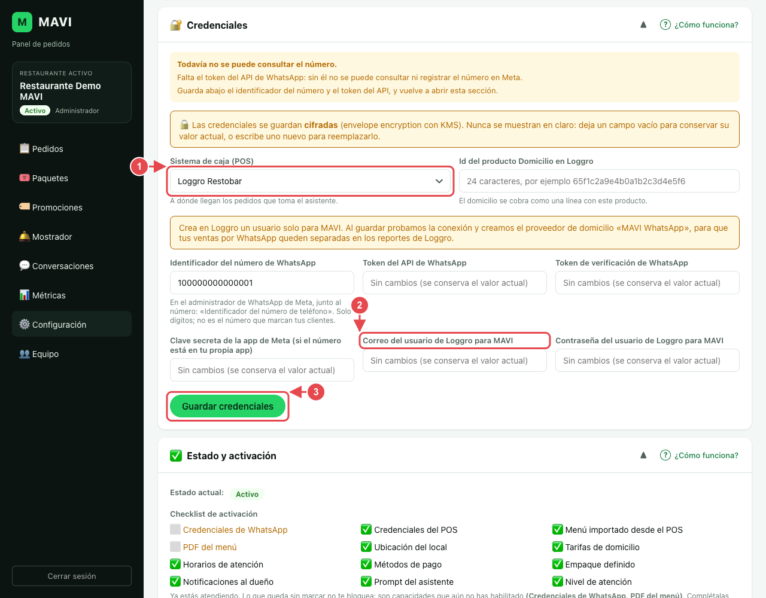Click the green MAVI logo icon
The height and width of the screenshot is (598, 766).
click(22, 22)
